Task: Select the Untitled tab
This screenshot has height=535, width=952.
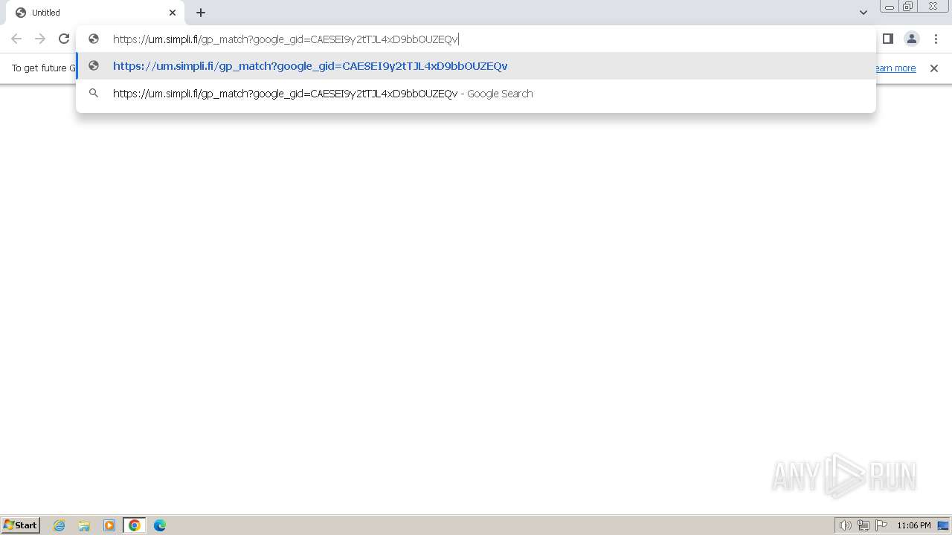Action: pos(95,13)
